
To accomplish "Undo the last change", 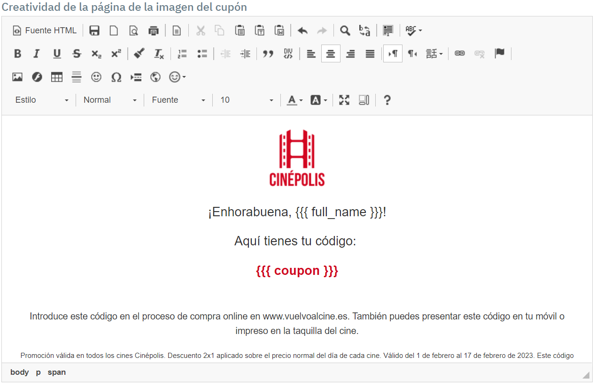I will point(302,30).
